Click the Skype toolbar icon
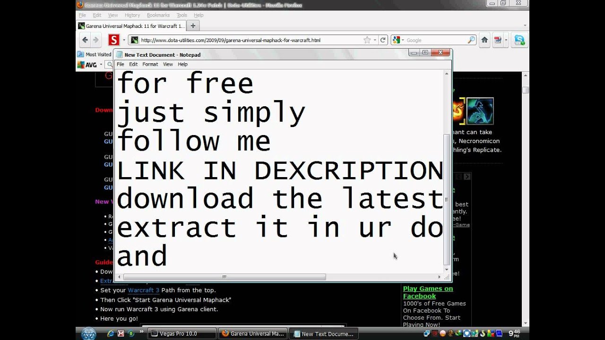Image resolution: width=605 pixels, height=340 pixels. 519,40
